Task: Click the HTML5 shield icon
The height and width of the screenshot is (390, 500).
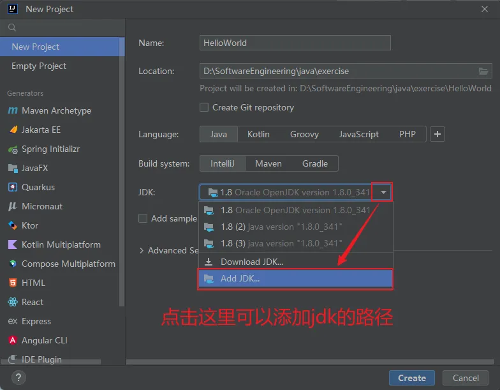Action: pos(13,283)
